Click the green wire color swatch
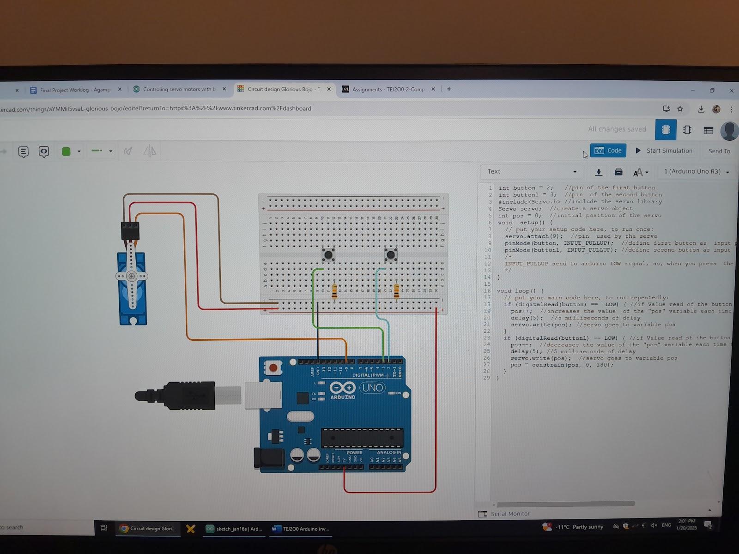Viewport: 739px width, 554px height. 66,151
